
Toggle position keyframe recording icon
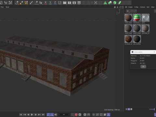[94, 114]
